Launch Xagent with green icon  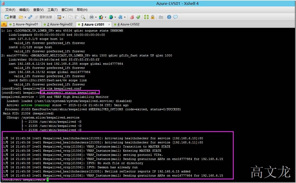(x=138, y=17)
